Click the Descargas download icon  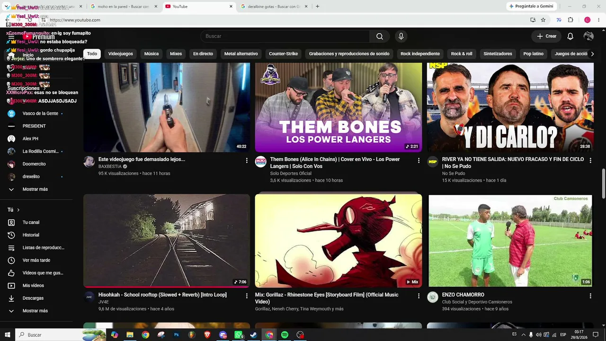(11, 298)
